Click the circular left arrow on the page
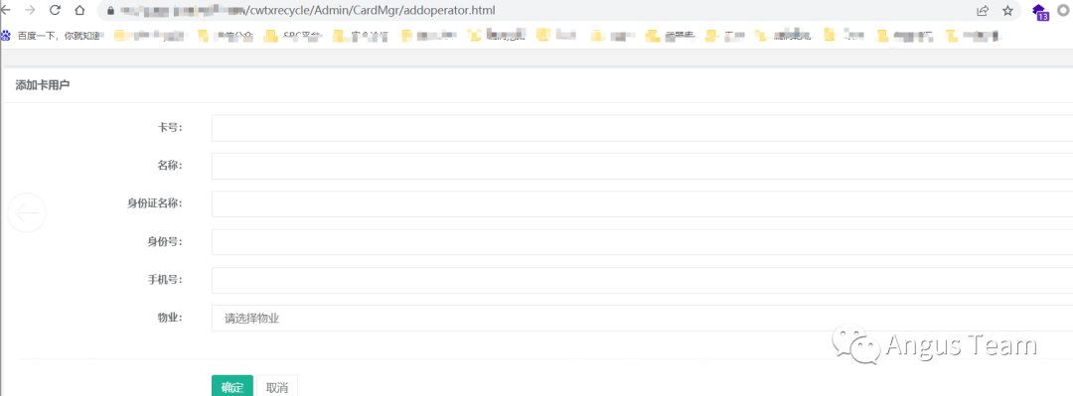Image resolution: width=1073 pixels, height=396 pixels. click(27, 213)
